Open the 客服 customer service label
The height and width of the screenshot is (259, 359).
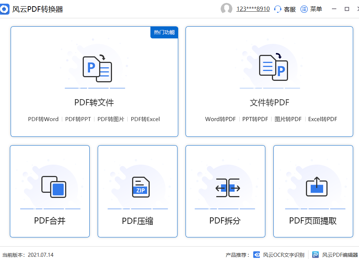pos(290,9)
